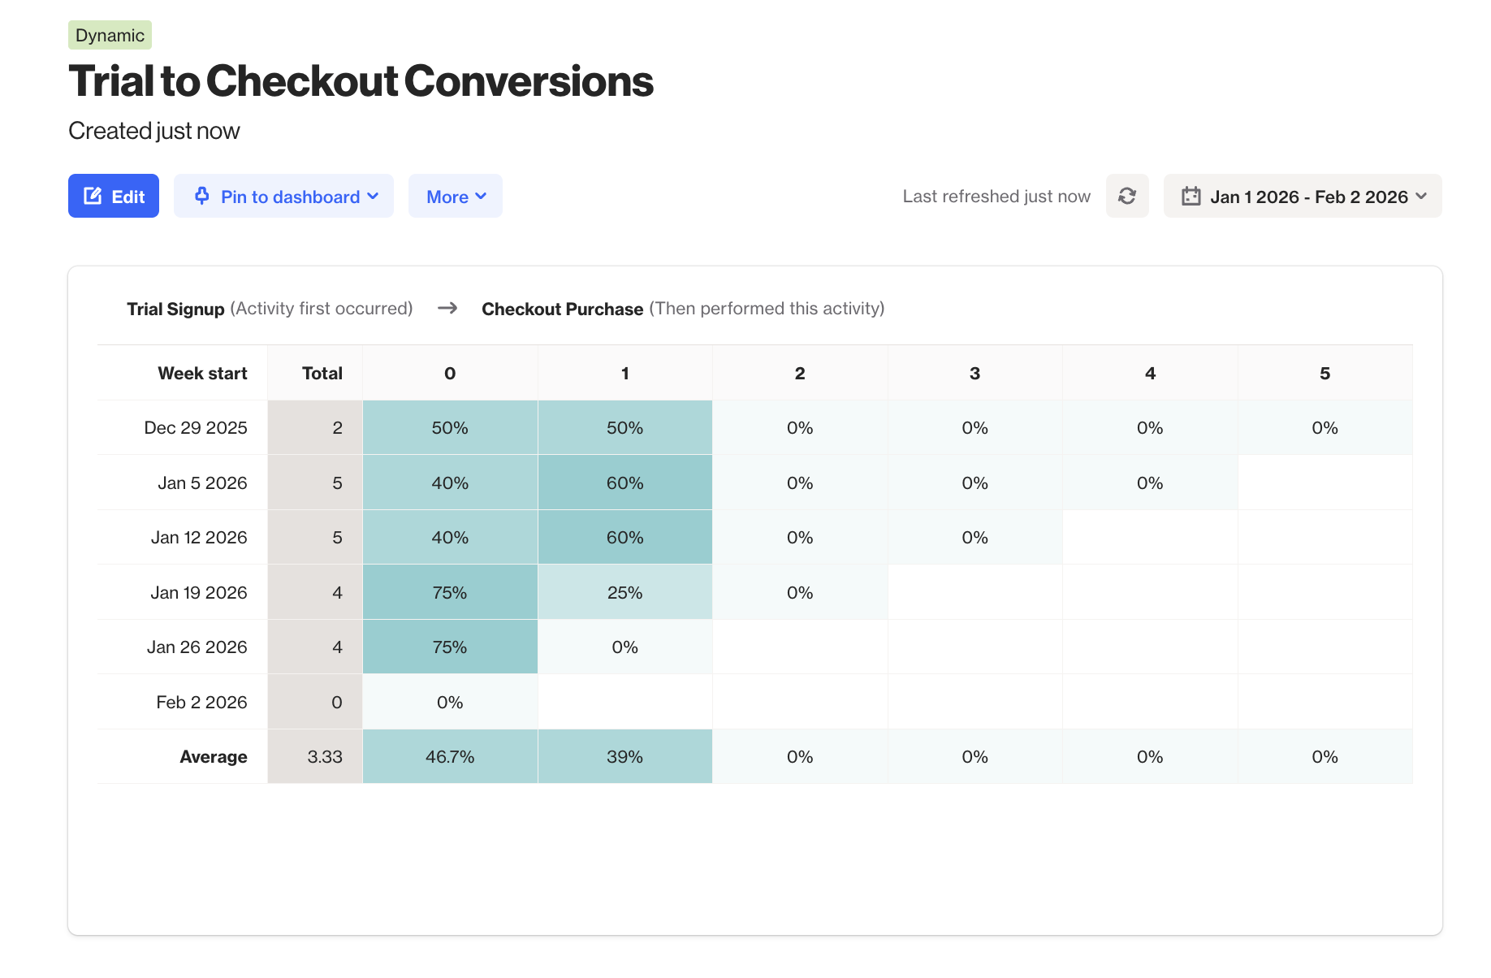
Task: Open the More dropdown menu
Action: pos(455,197)
